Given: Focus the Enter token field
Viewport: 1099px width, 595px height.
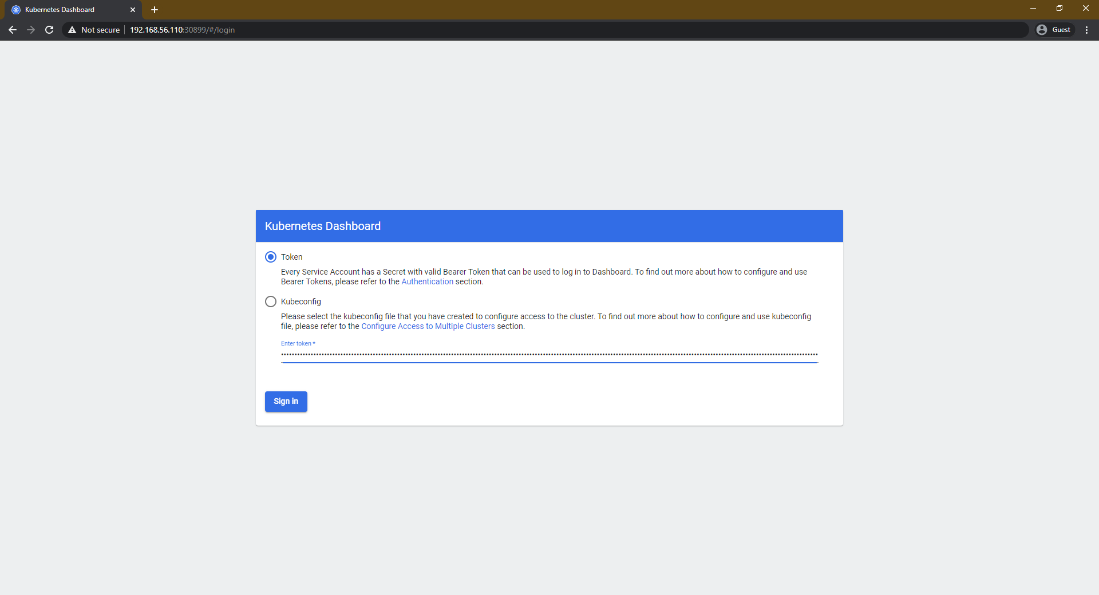Looking at the screenshot, I should click(x=549, y=355).
